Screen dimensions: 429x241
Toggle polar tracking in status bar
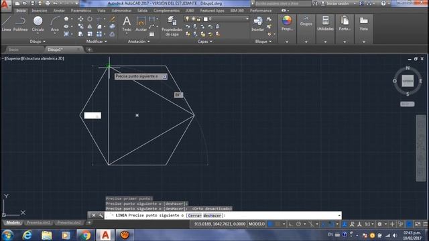[298, 224]
